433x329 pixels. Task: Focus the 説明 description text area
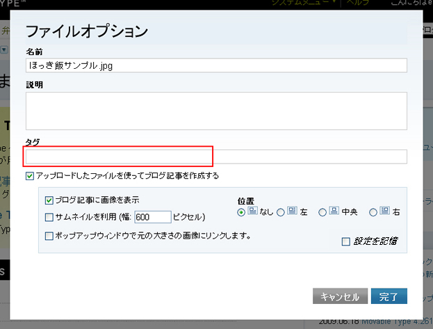click(215, 111)
